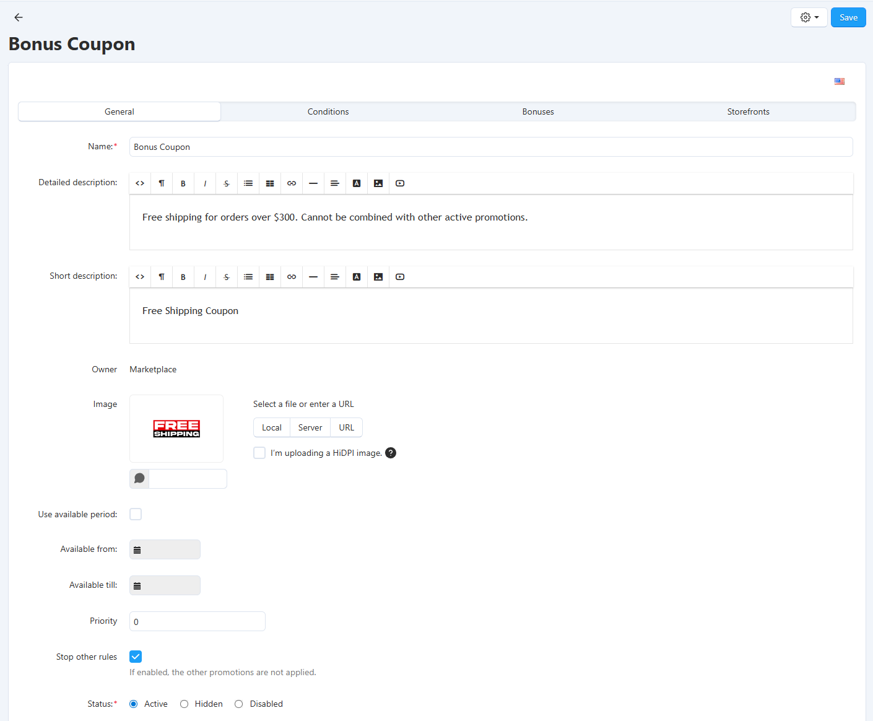The width and height of the screenshot is (873, 721).
Task: Insert table in Short description toolbar
Action: point(270,277)
